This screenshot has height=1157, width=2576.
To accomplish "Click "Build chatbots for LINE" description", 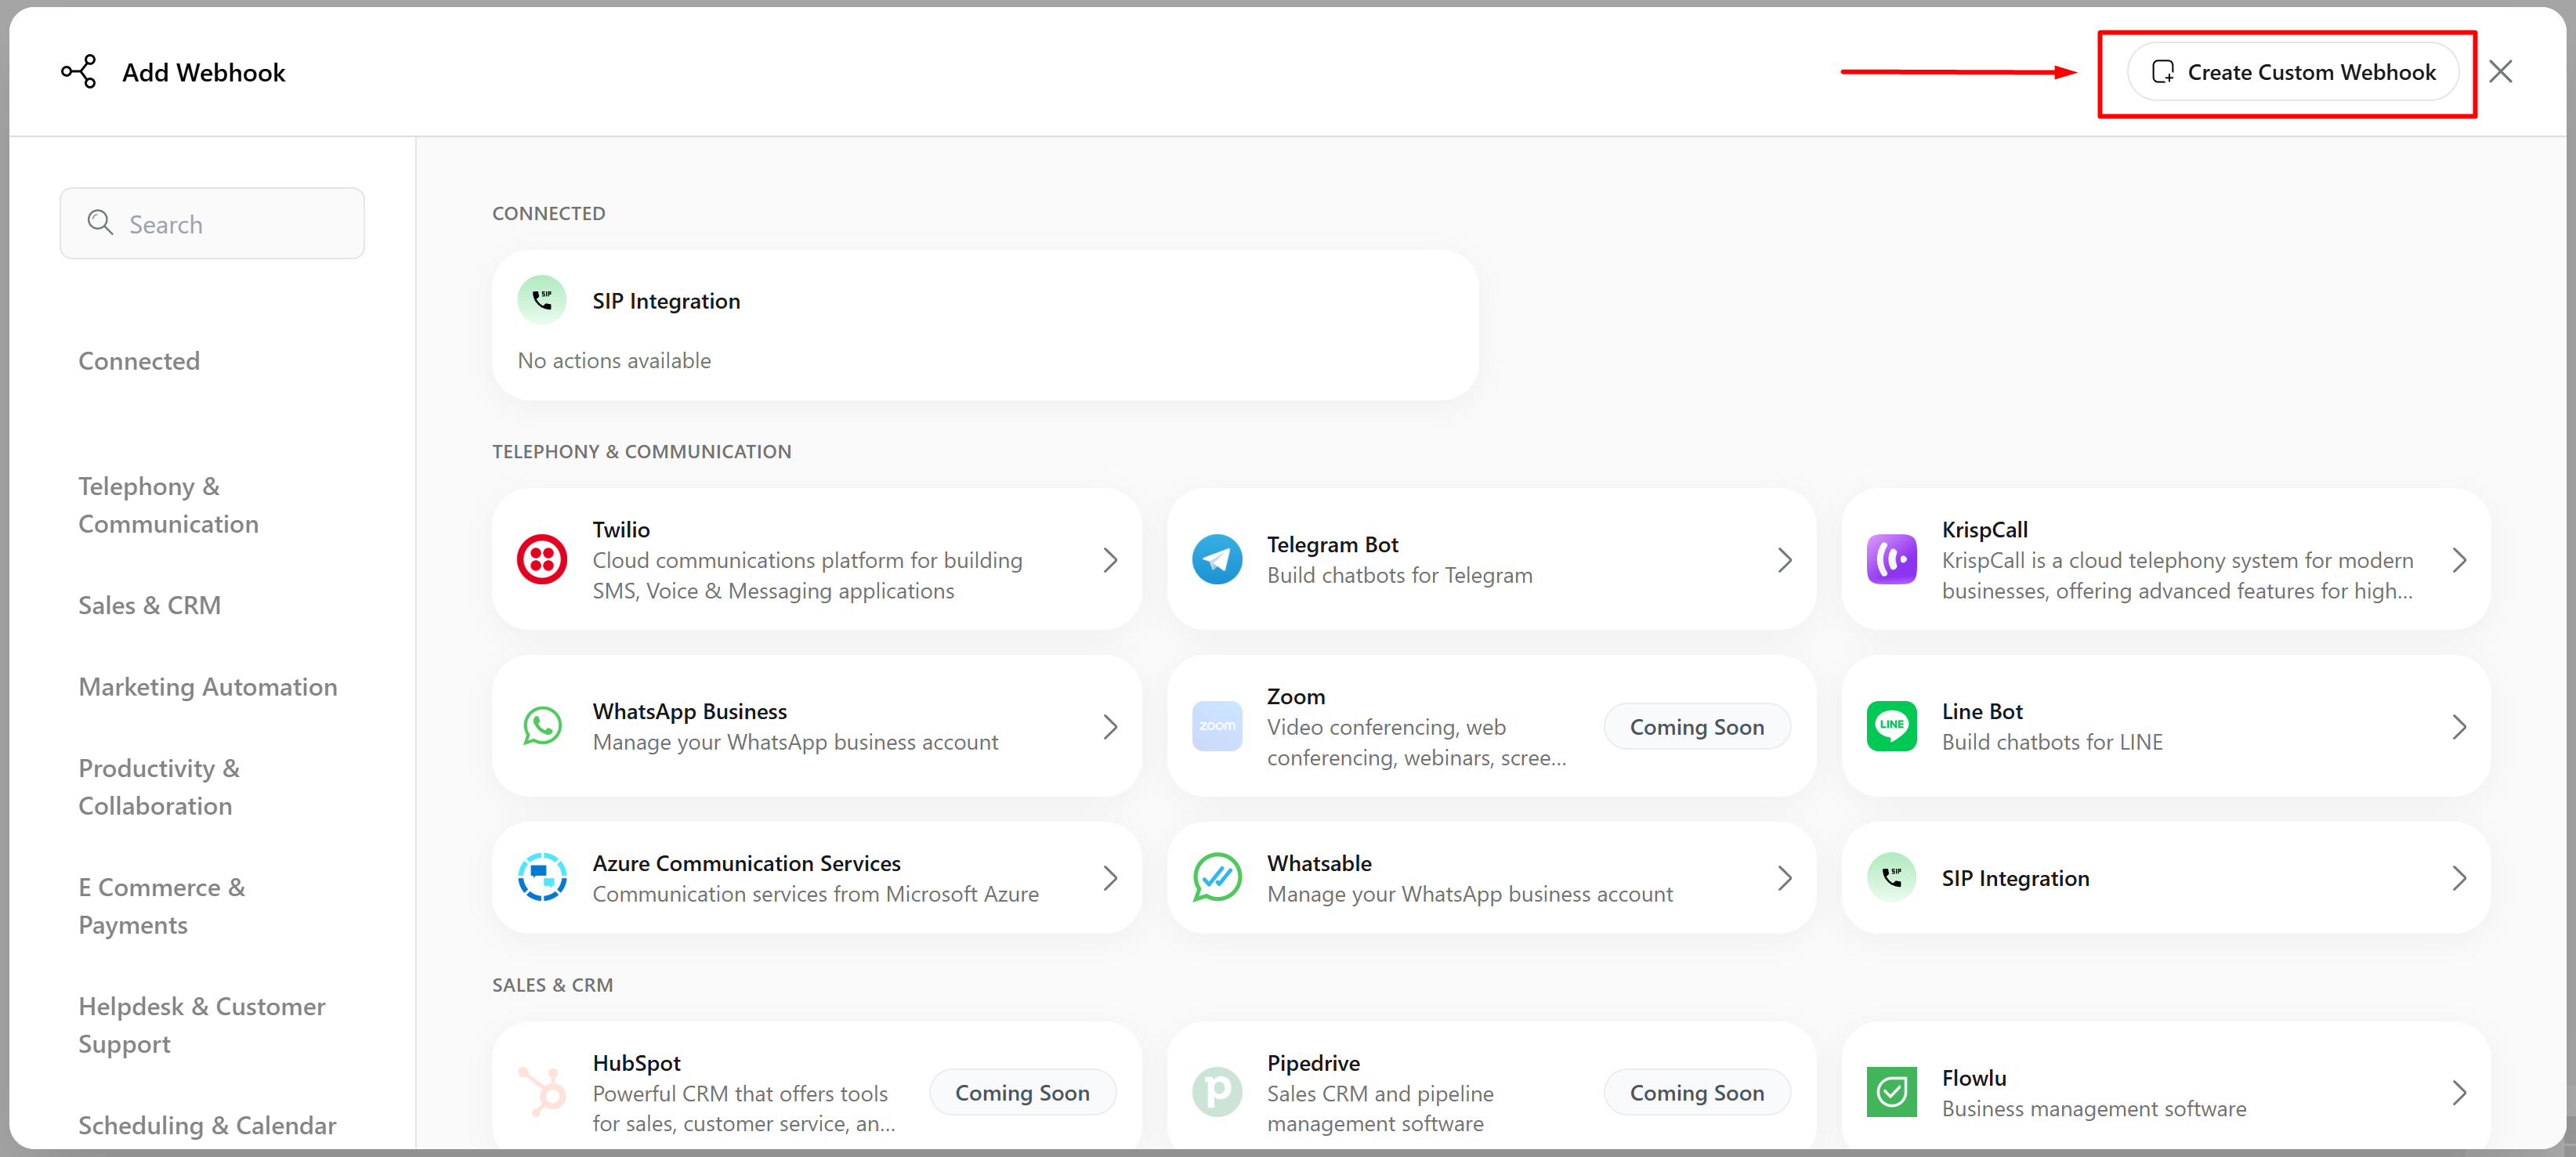I will [2052, 742].
